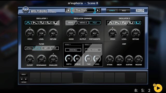
Task: Adjust amp Attack knob
Action: pyautogui.click(x=110, y=59)
